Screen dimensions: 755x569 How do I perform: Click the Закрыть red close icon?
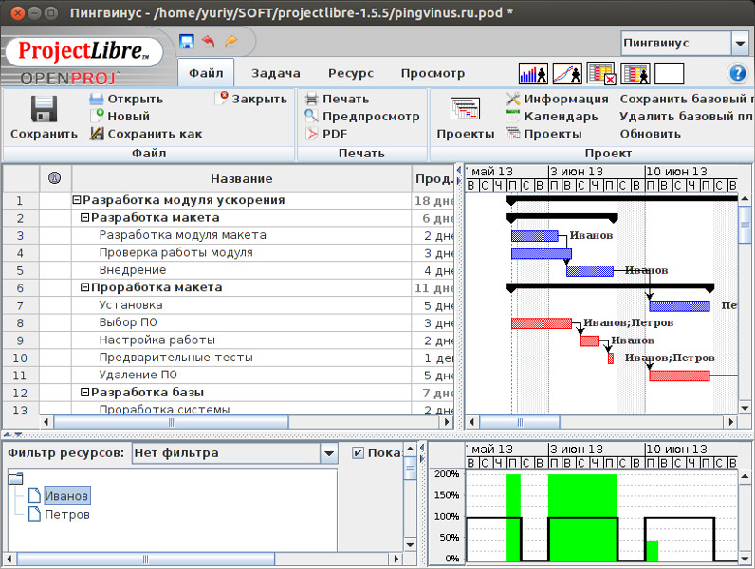(222, 99)
